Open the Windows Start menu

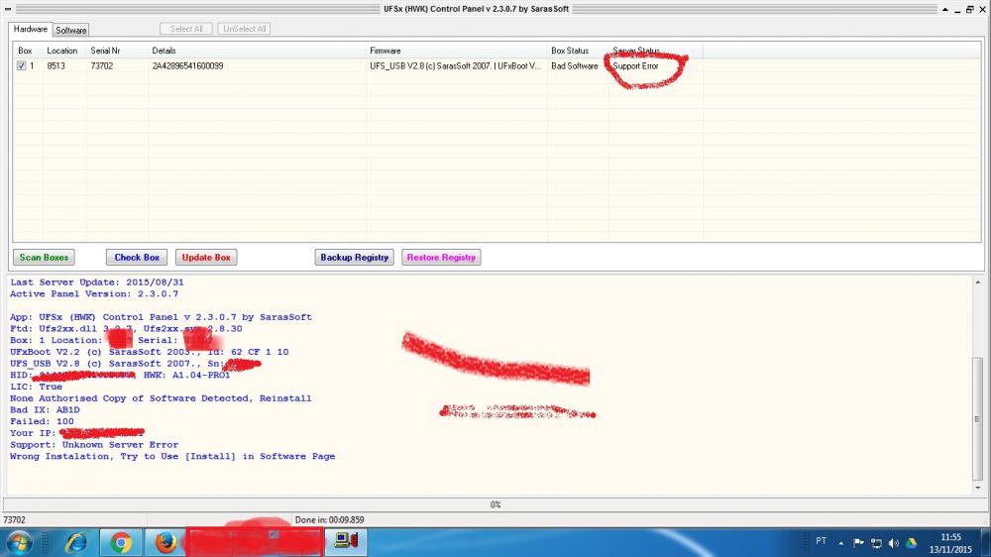click(x=19, y=542)
